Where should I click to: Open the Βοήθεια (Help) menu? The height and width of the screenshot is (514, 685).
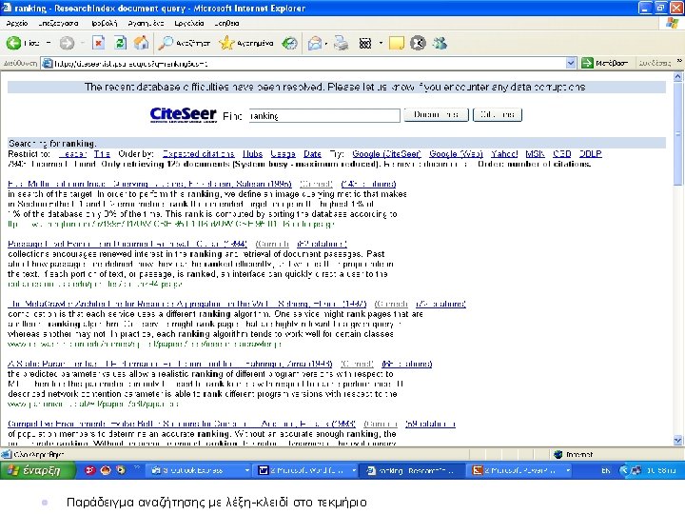point(226,23)
